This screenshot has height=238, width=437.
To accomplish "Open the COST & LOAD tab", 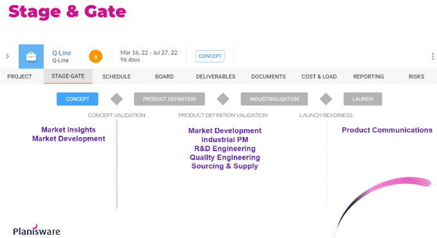I will 319,77.
